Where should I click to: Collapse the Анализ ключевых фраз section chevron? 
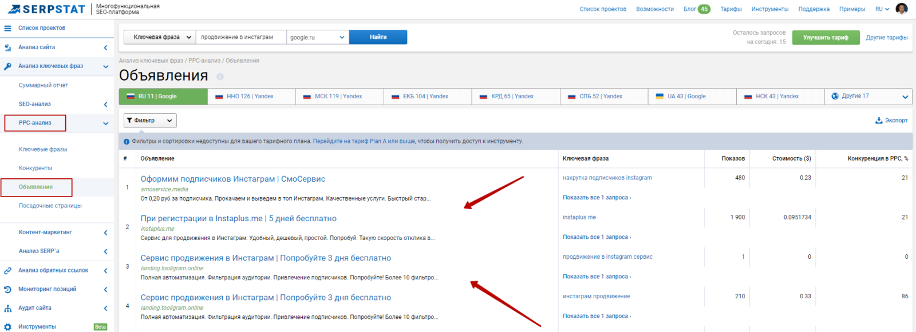click(x=105, y=66)
